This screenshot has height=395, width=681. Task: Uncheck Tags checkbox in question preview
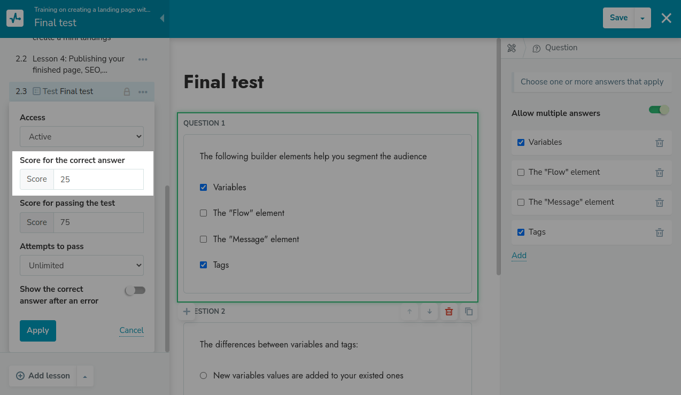[203, 265]
